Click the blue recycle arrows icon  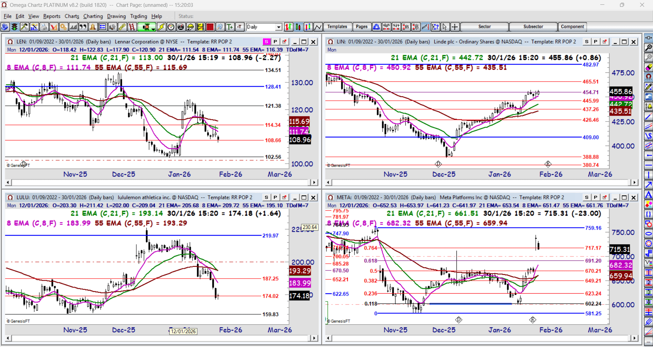click(x=376, y=27)
